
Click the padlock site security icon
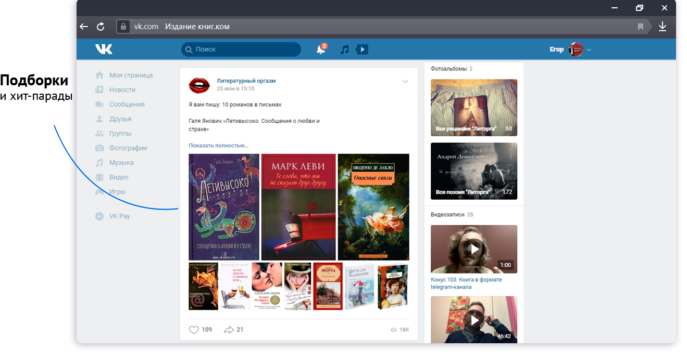click(123, 27)
